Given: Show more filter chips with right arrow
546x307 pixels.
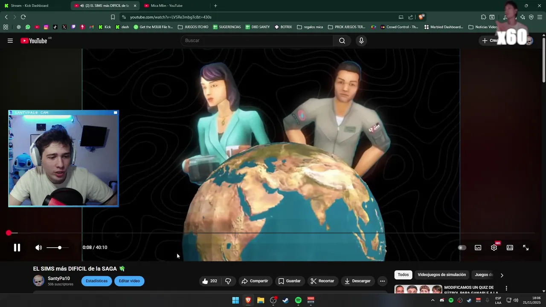Looking at the screenshot, I should click(502, 275).
